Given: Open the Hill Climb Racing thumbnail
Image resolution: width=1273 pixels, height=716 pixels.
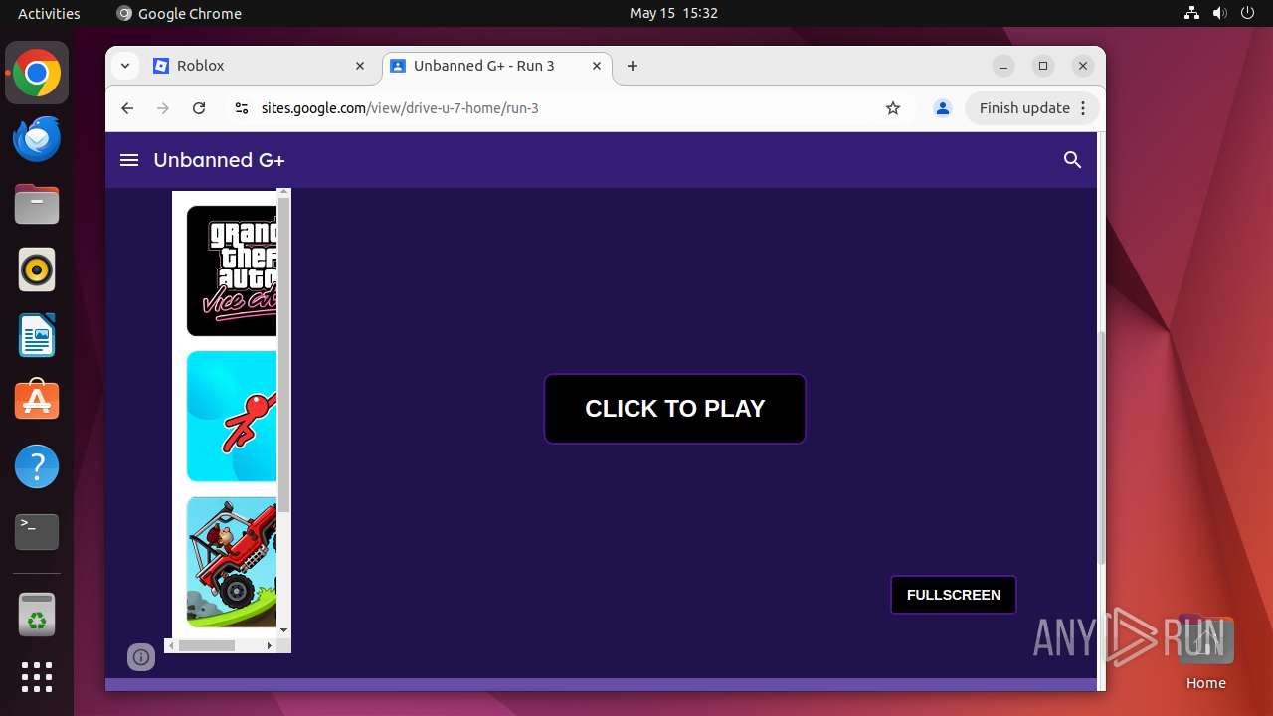Looking at the screenshot, I should point(232,562).
